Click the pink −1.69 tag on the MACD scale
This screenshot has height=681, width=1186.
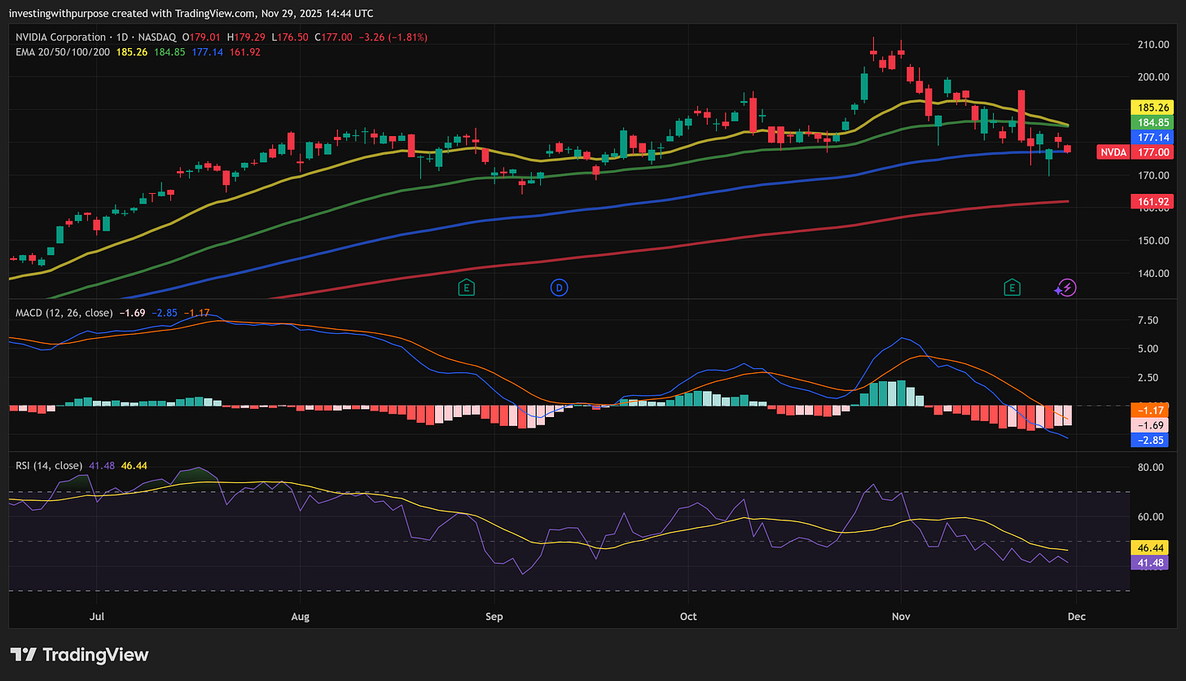point(1151,425)
